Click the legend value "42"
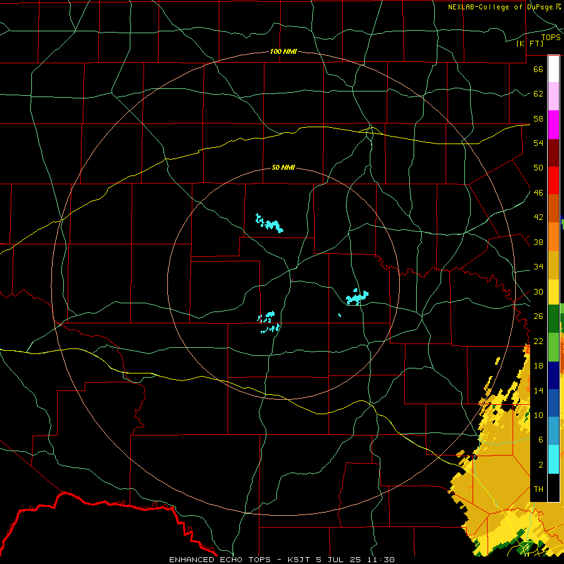The image size is (564, 564). [538, 217]
